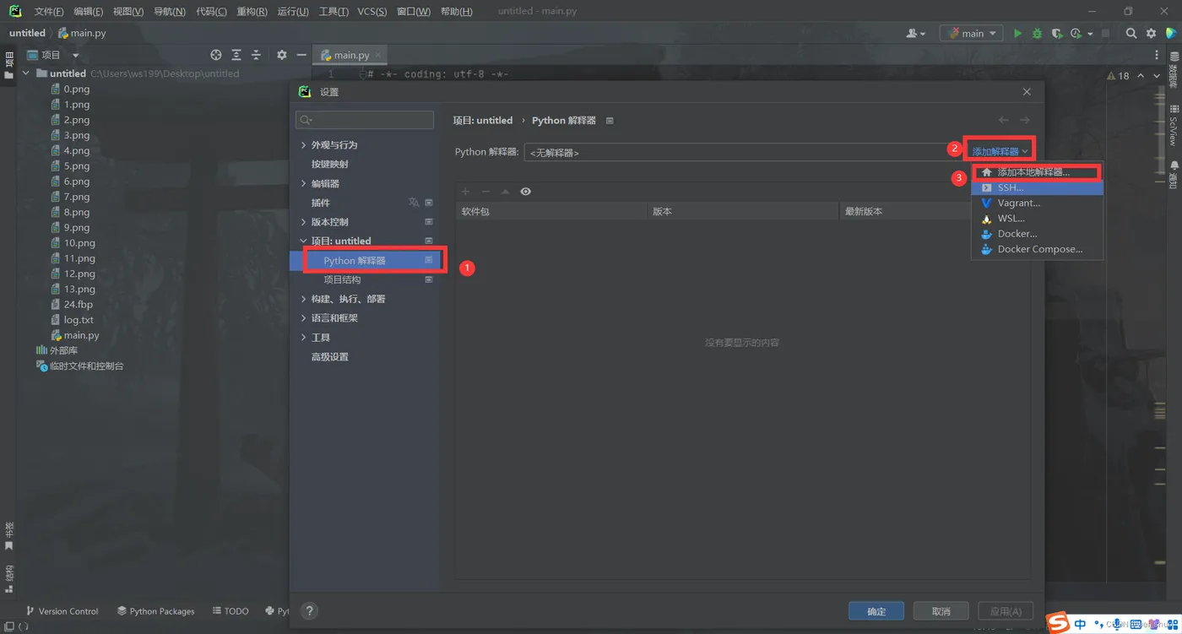Open Version Control tool window
Screen dimensions: 1182x634
point(62,611)
